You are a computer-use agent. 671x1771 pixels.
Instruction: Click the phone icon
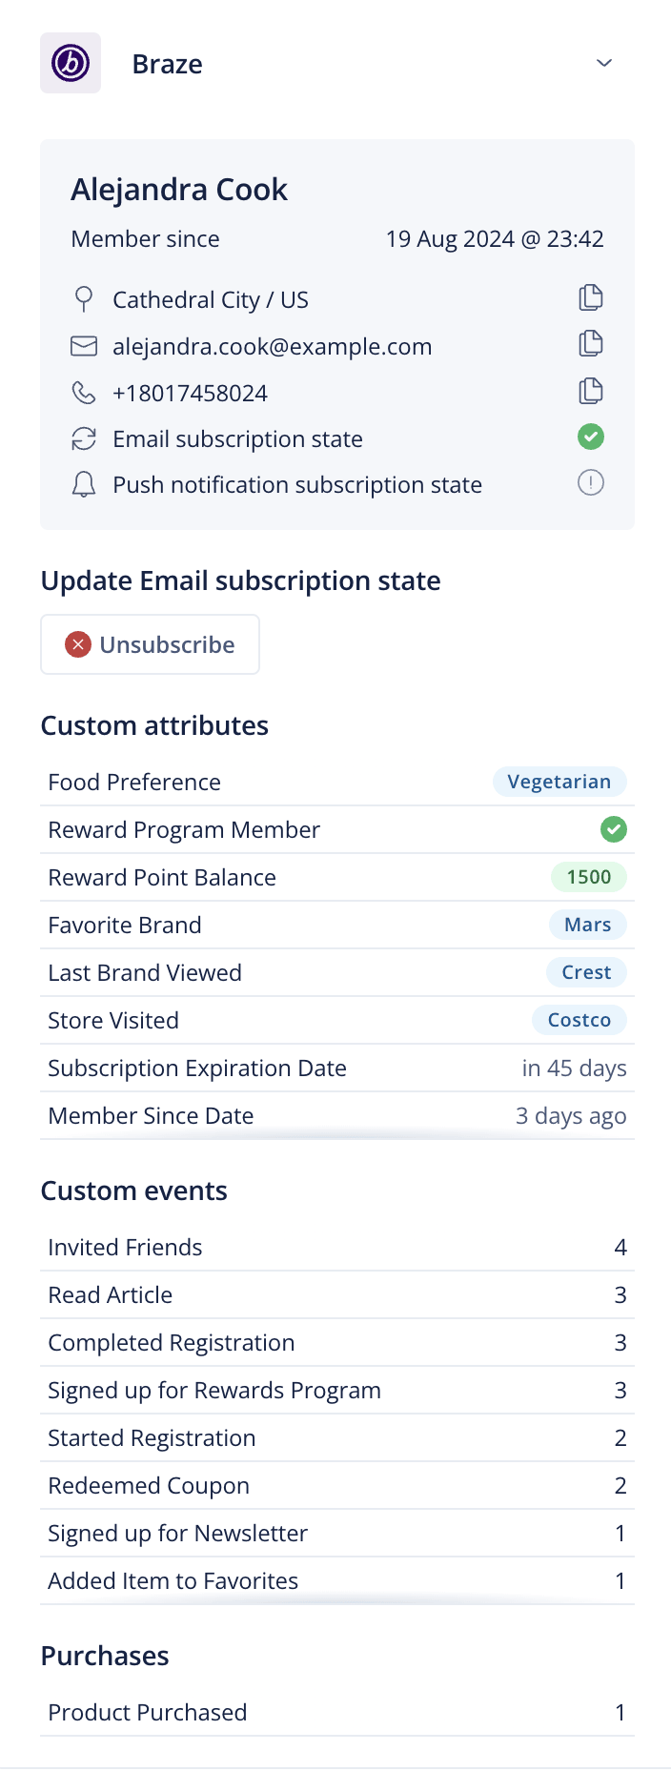[84, 393]
